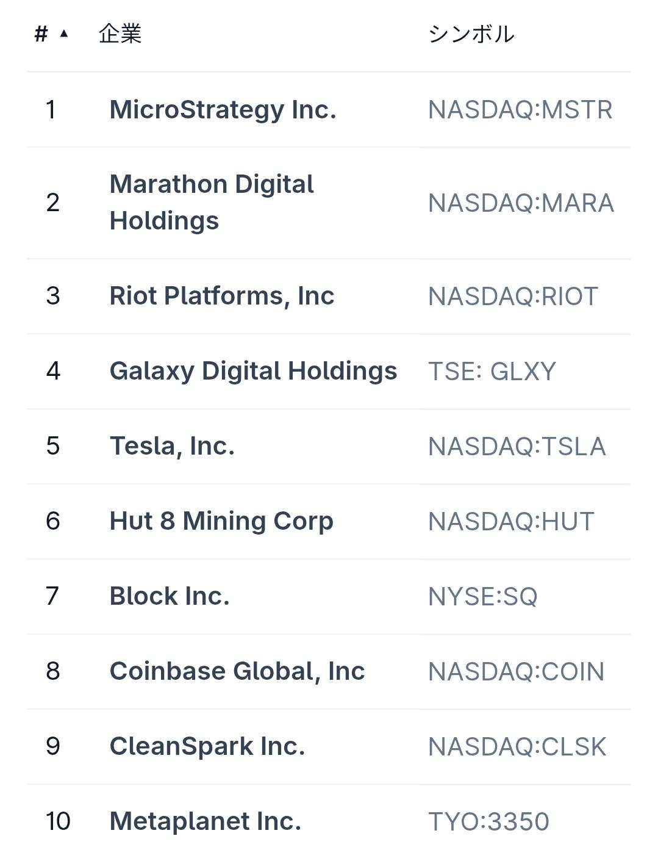Image resolution: width=658 pixels, height=858 pixels.
Task: Open MicroStrategy Inc. company link
Action: [x=223, y=110]
